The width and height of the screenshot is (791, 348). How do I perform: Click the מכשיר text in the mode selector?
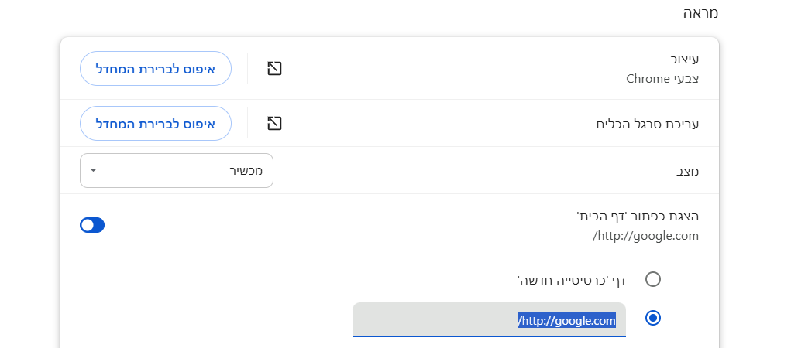pyautogui.click(x=246, y=171)
